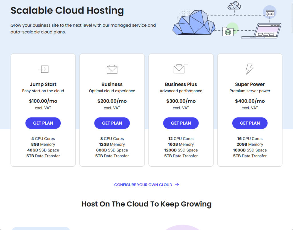Click the Business Plus plan title
The width and height of the screenshot is (293, 230).
[x=181, y=84]
